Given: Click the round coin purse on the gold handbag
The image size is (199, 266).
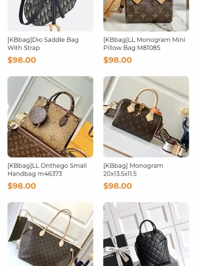Looking at the screenshot, I should point(38,116).
